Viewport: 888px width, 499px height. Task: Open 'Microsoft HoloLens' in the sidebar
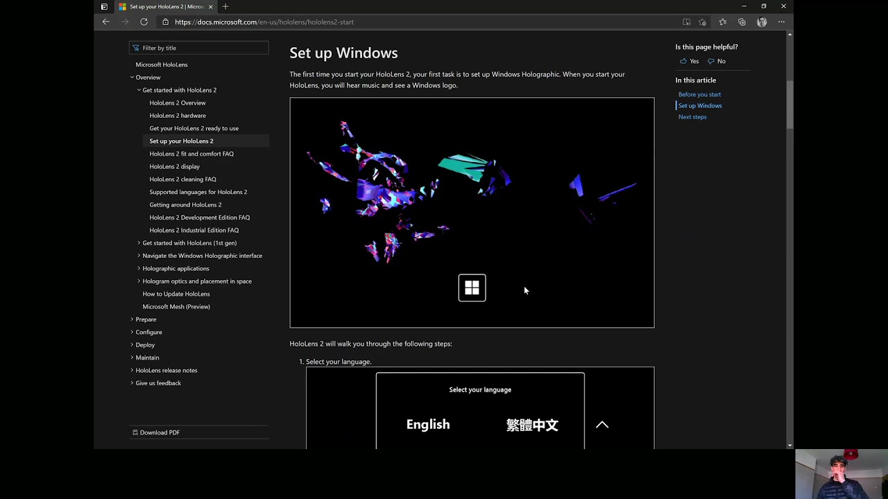pyautogui.click(x=162, y=64)
